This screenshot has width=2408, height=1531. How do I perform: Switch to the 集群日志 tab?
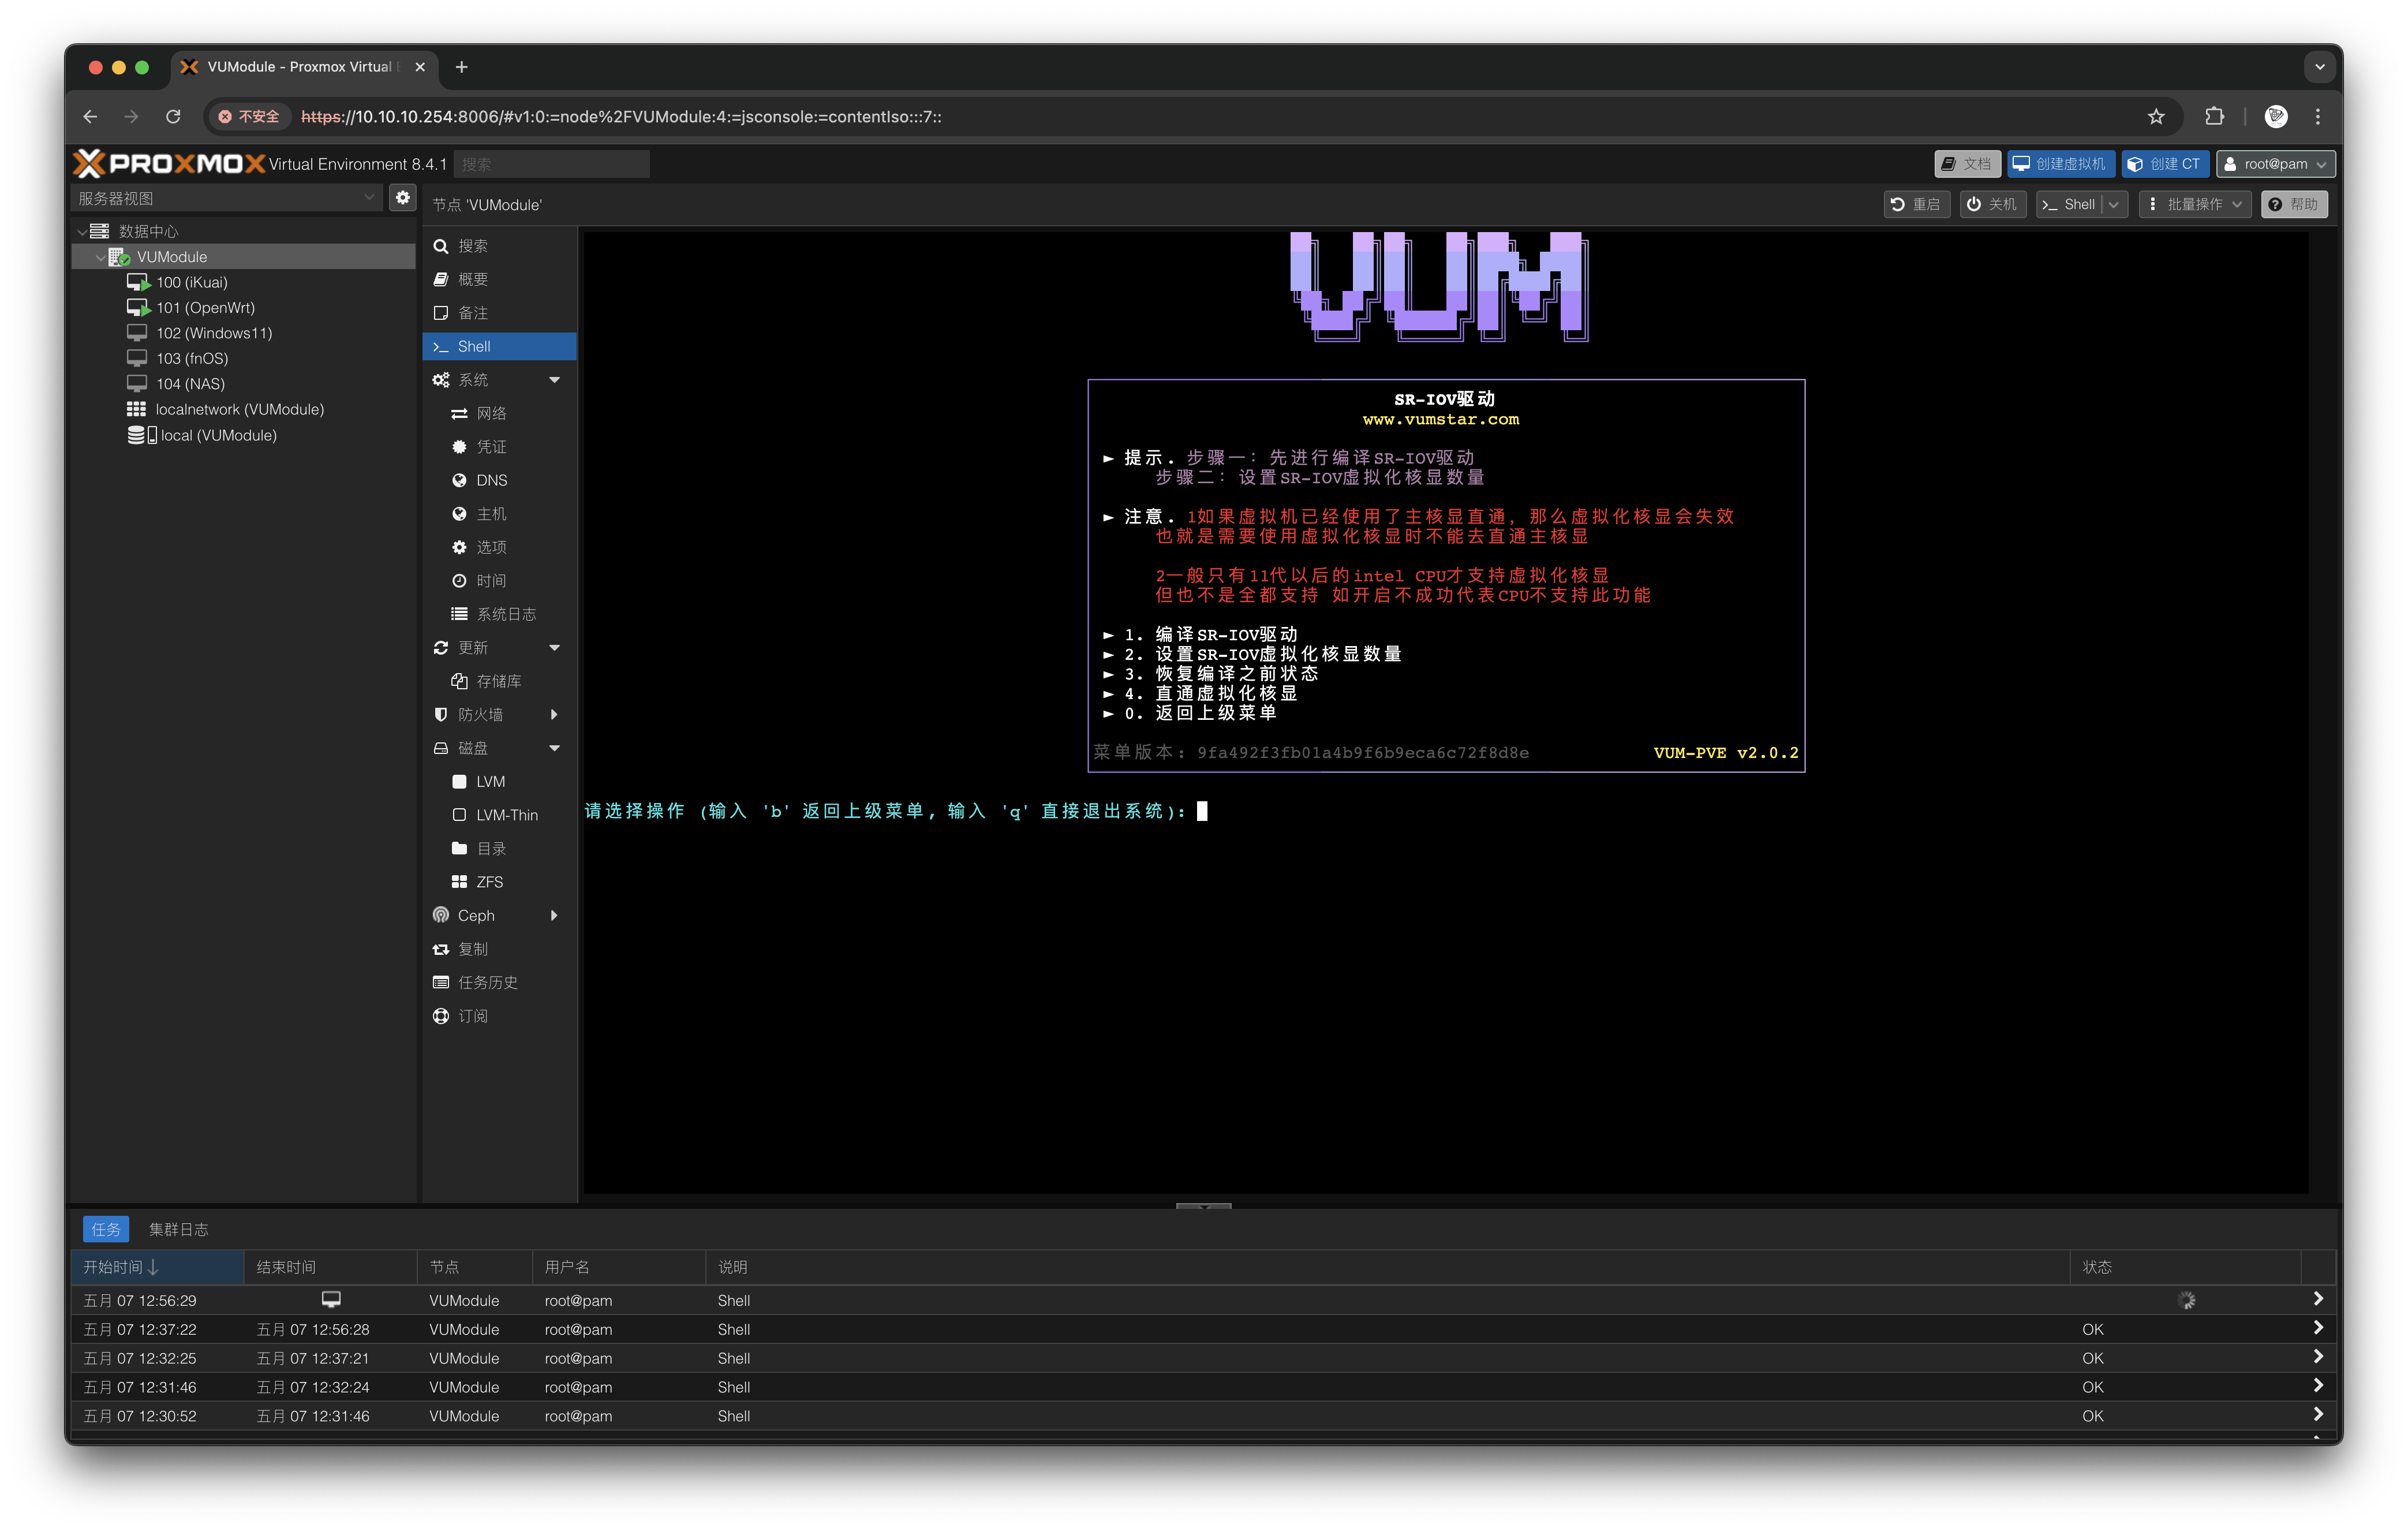coord(180,1228)
